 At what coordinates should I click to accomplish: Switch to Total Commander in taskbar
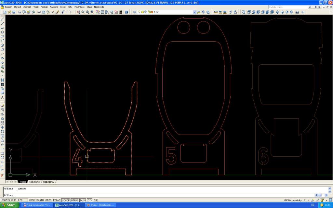36,205
